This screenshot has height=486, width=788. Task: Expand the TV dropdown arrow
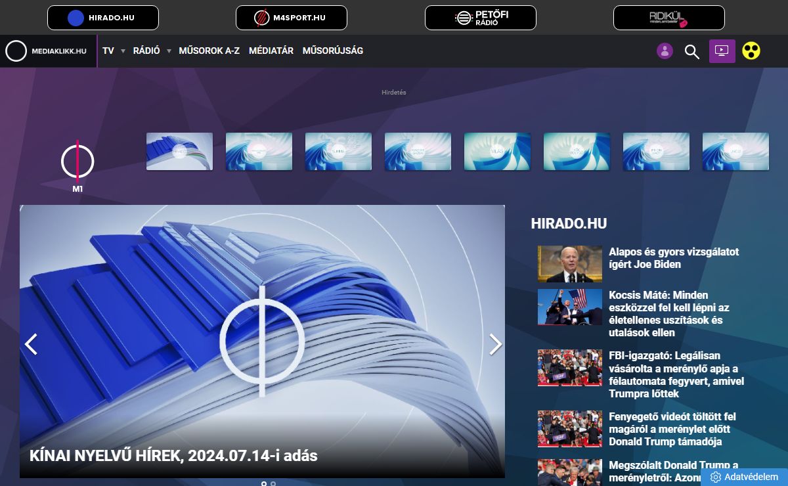tap(123, 51)
